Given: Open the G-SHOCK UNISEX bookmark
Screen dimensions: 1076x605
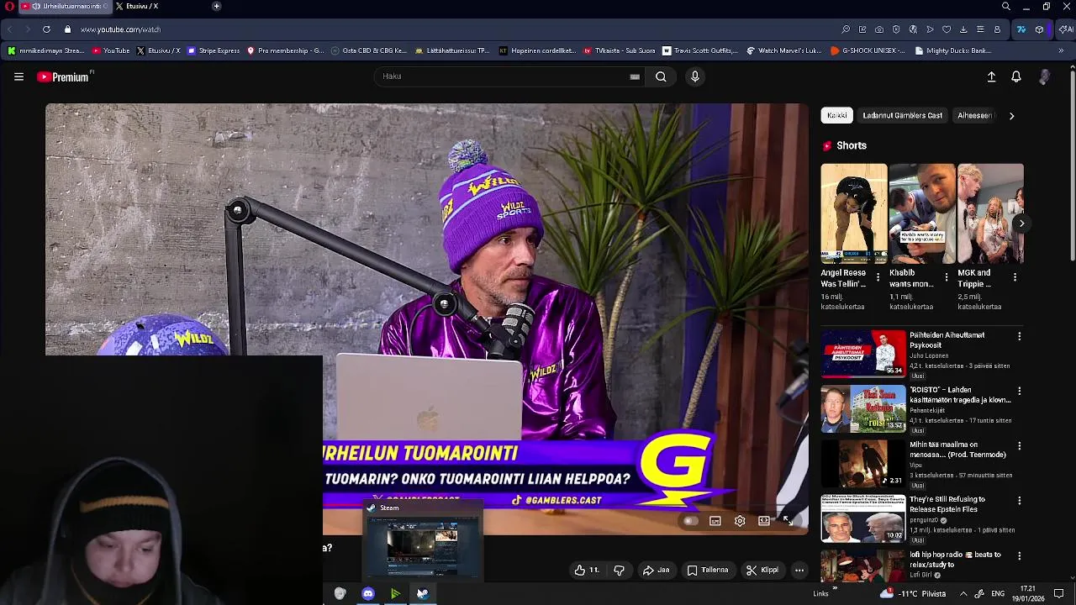Looking at the screenshot, I should tap(868, 50).
